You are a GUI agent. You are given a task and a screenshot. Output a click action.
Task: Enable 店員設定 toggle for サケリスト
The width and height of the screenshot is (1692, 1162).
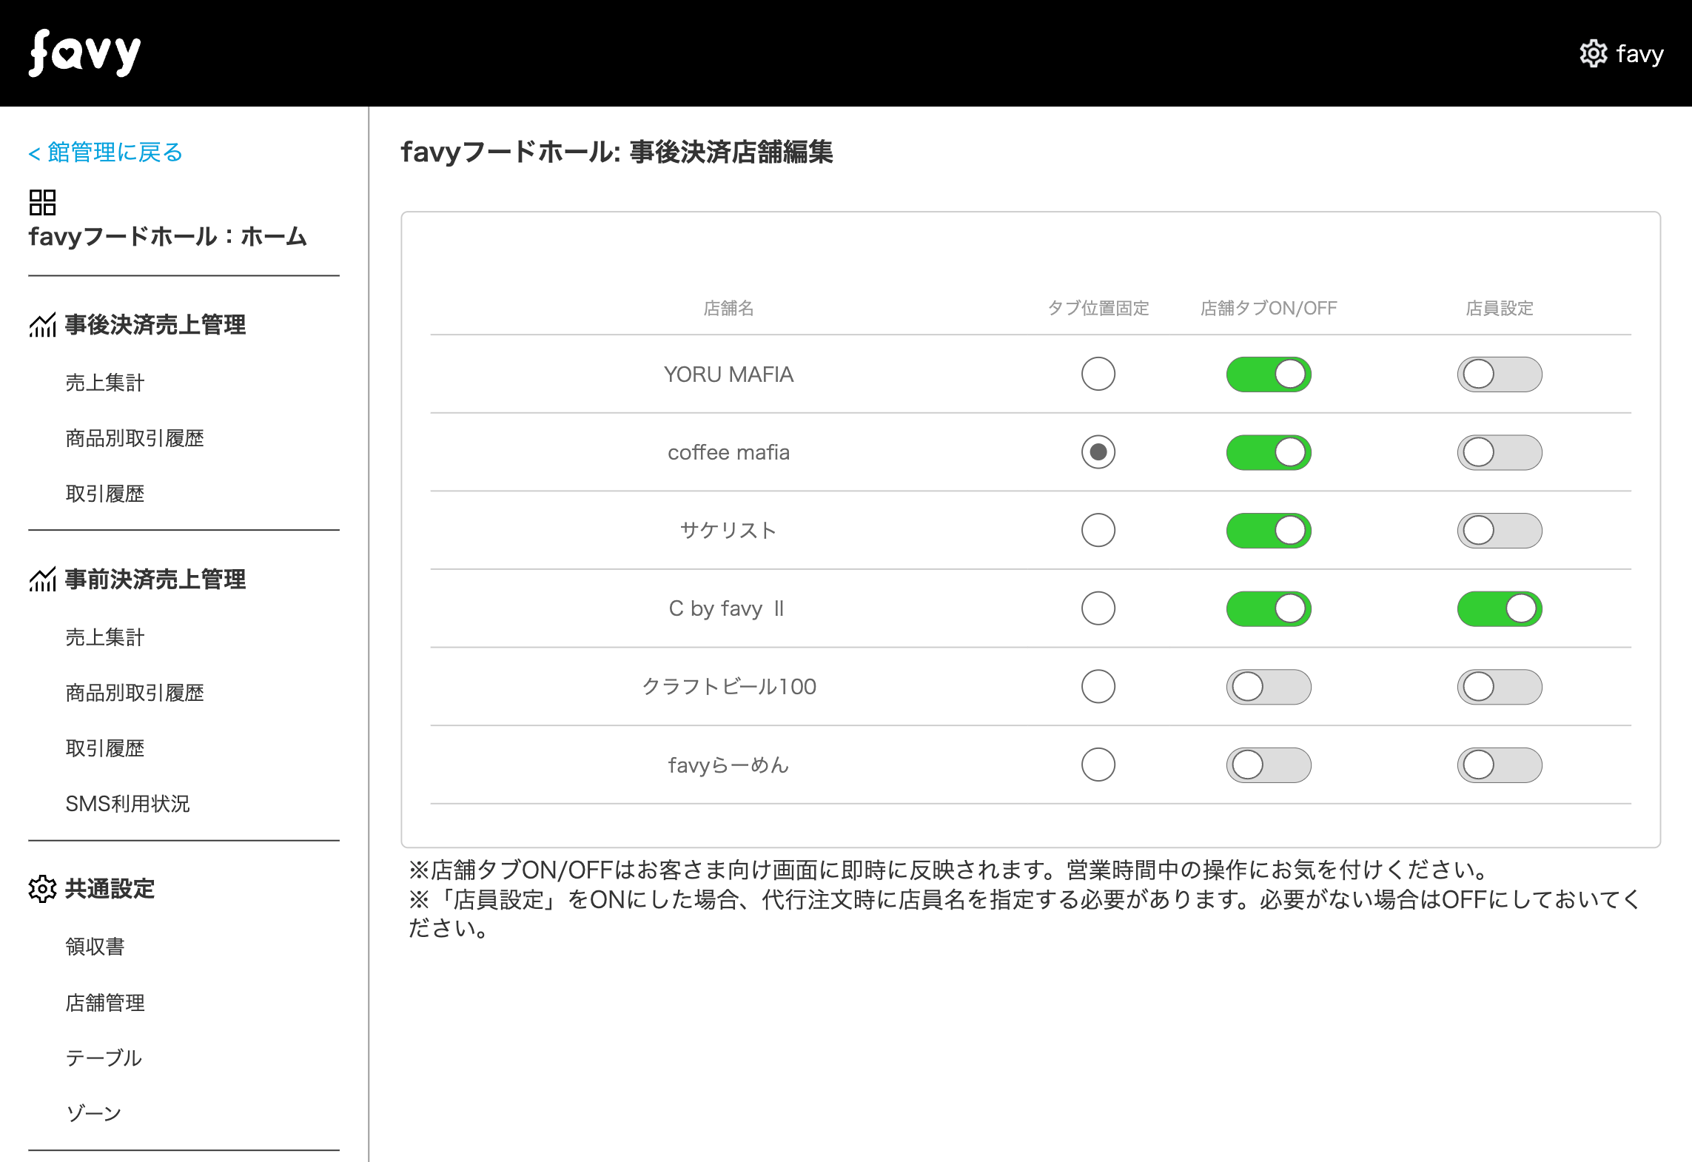point(1500,530)
